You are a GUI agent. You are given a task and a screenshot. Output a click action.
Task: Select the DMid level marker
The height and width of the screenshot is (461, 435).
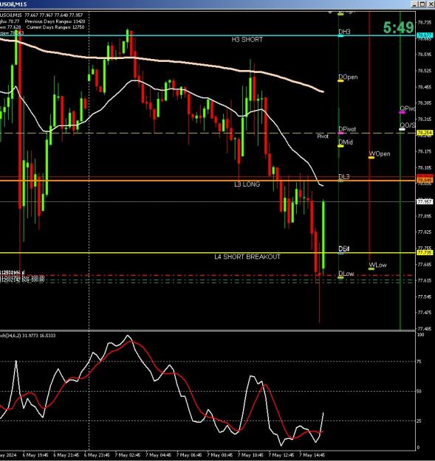[x=340, y=146]
